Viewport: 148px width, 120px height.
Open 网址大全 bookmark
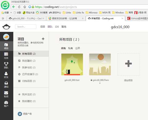(29, 13)
